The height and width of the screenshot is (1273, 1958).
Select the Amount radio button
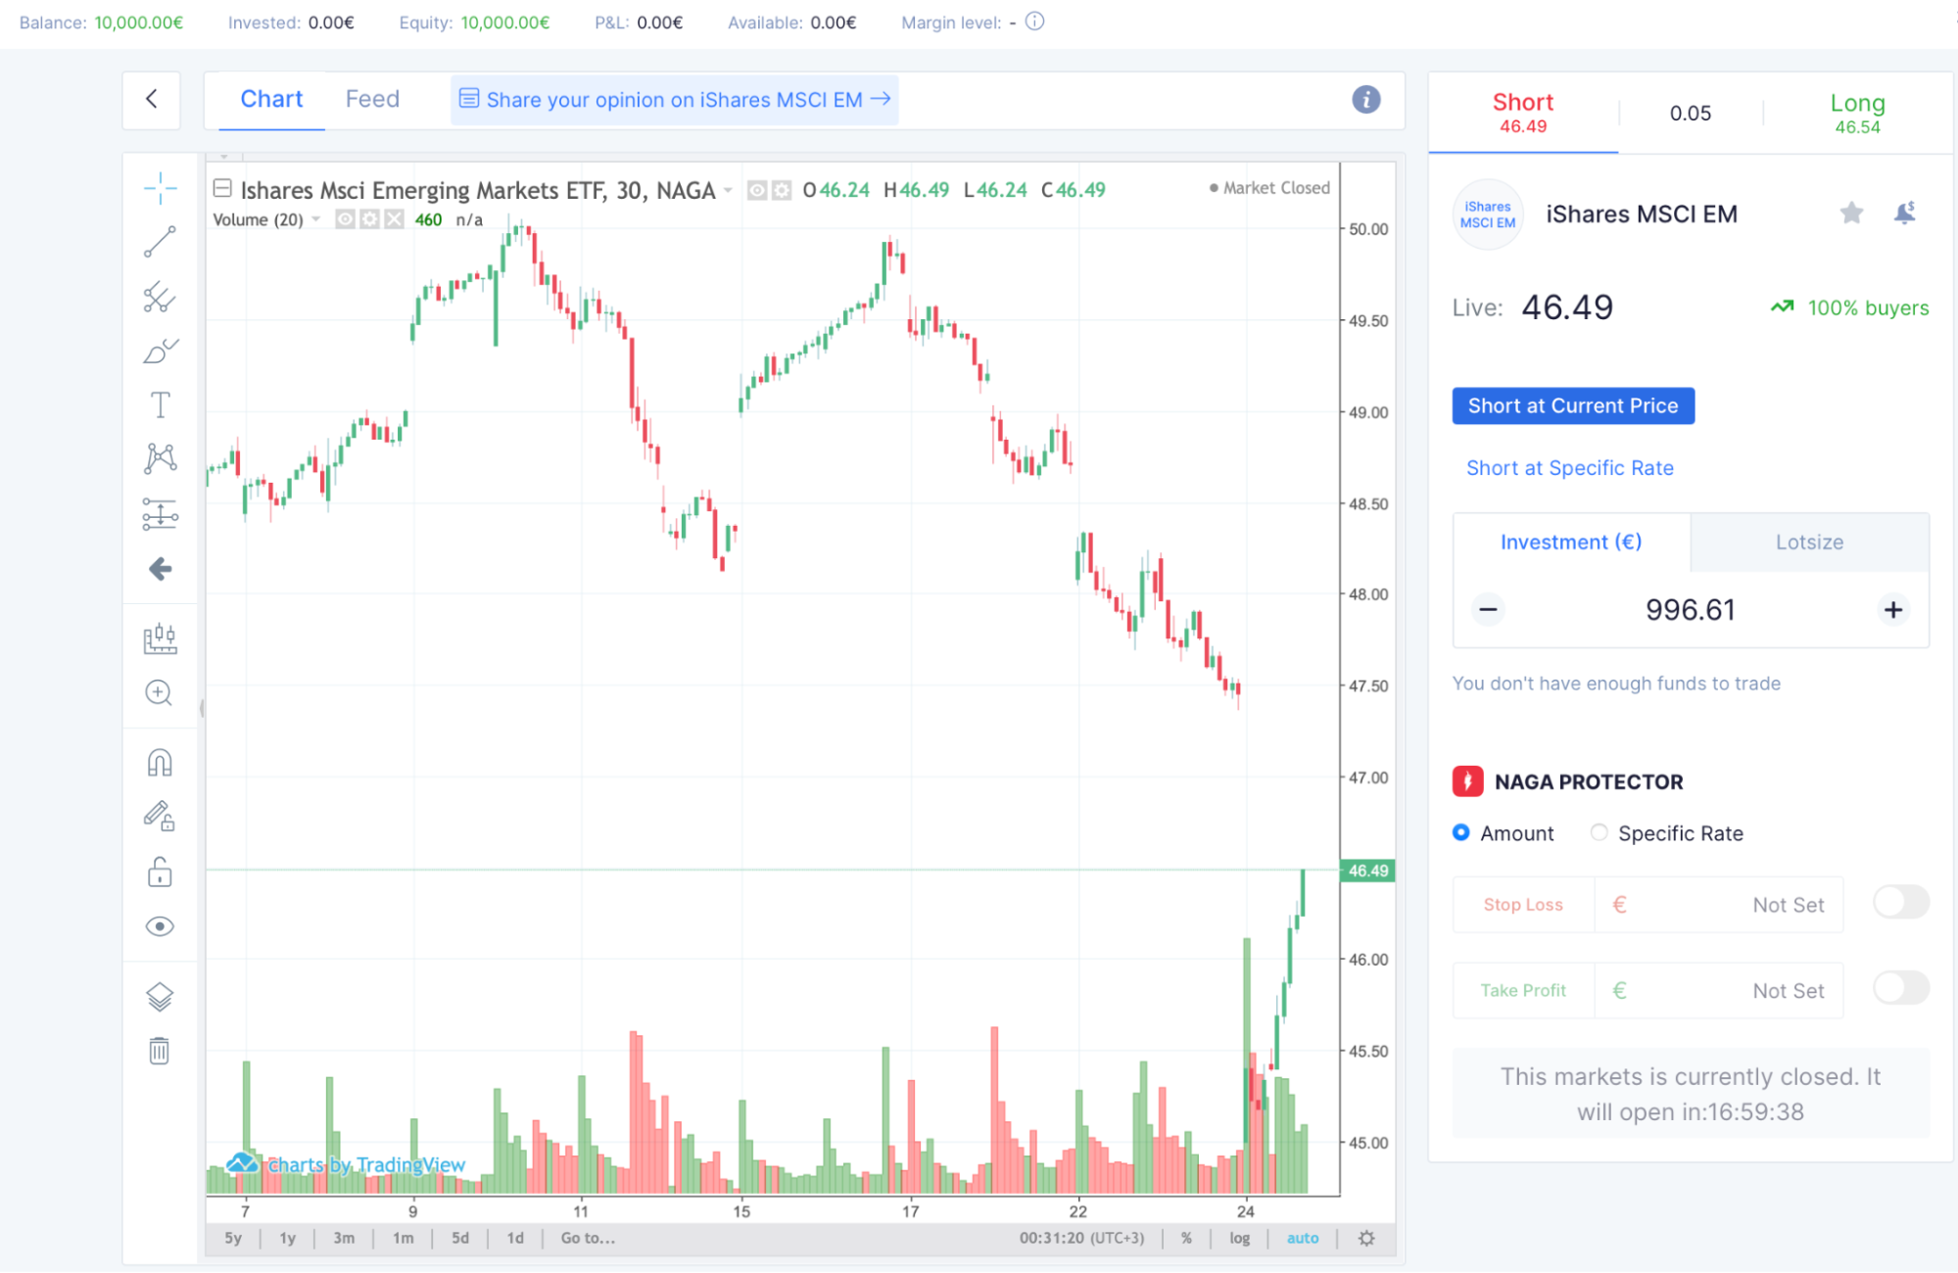(1460, 832)
